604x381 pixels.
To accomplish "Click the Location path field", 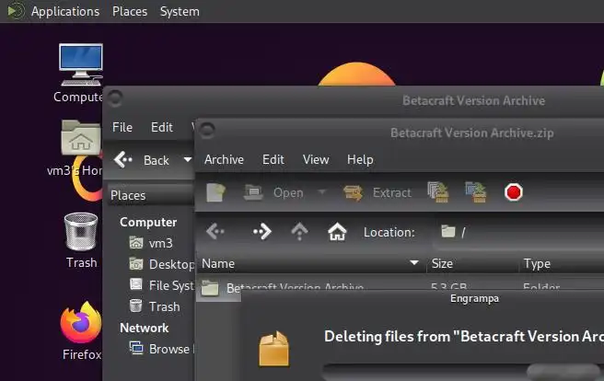I will point(518,232).
